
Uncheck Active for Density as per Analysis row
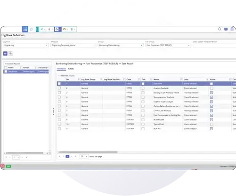(x=212, y=93)
